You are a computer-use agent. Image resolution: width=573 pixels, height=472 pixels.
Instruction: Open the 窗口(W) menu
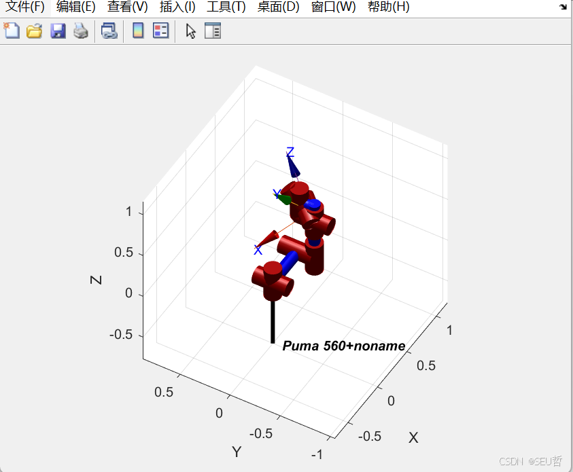coord(333,7)
